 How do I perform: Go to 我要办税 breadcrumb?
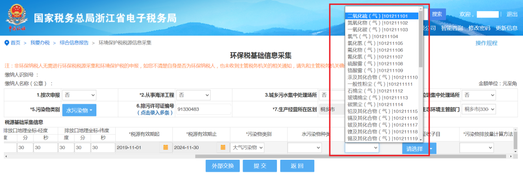coord(40,42)
